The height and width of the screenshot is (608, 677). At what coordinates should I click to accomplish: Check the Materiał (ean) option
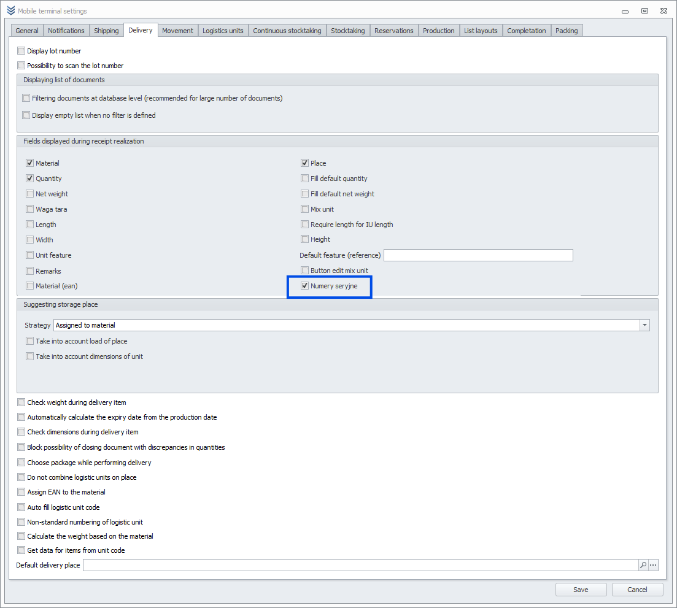tap(30, 286)
